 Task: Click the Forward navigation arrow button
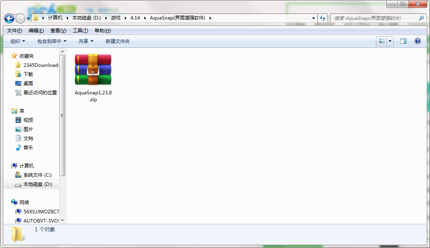21,18
